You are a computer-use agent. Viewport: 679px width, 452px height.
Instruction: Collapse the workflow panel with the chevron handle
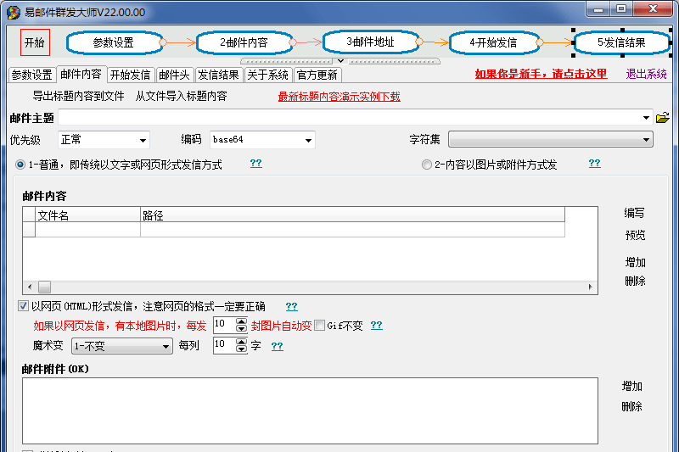tap(340, 61)
